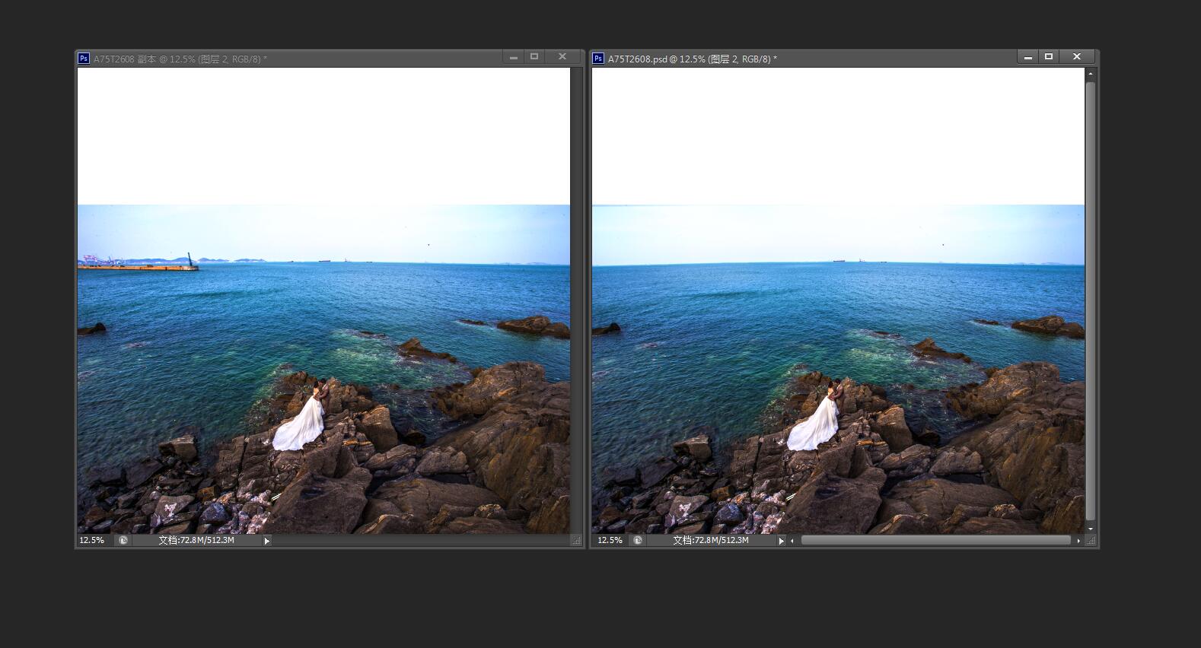The height and width of the screenshot is (648, 1201).
Task: Click the zoom percentage field in left window
Action: 92,541
